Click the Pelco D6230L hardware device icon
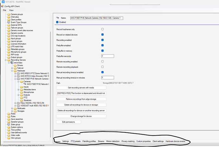 pos(19,103)
